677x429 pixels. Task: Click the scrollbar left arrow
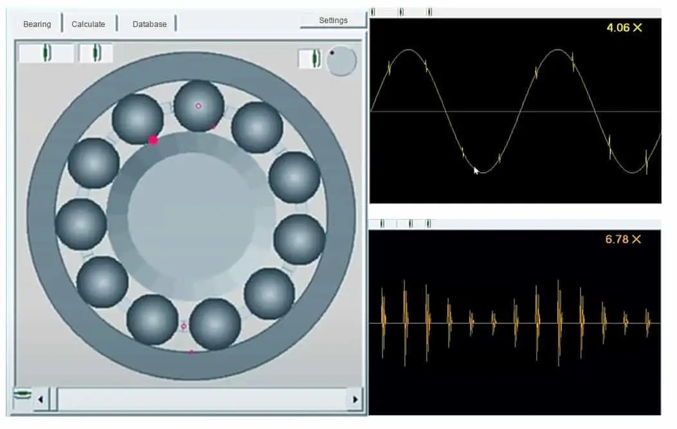(x=40, y=399)
